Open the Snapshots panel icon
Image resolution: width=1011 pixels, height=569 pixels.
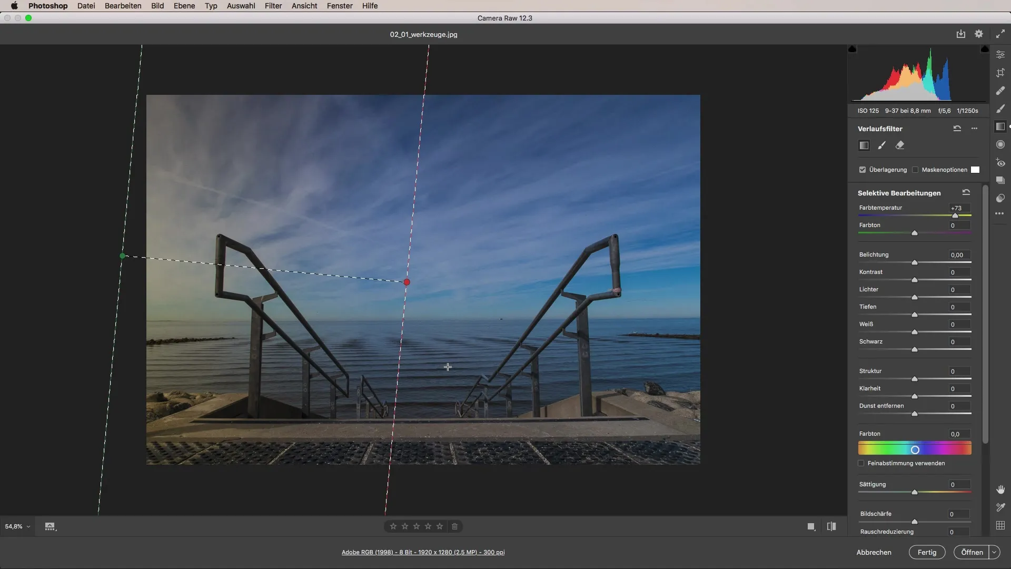click(x=1000, y=180)
